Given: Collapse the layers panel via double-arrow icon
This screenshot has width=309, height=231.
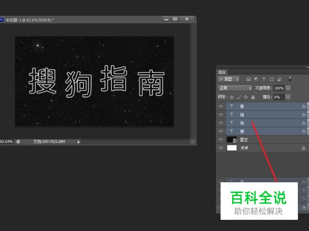Looking at the screenshot, I should point(307,67).
